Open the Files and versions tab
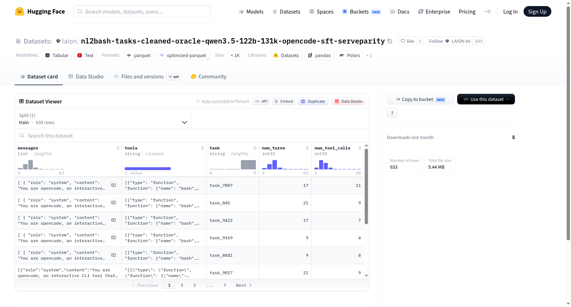Screen dimensions: 571x307 (x=147, y=77)
